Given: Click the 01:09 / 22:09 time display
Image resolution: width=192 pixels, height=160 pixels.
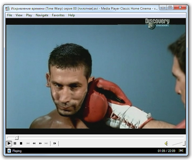Looking at the screenshot, I should (x=166, y=151).
